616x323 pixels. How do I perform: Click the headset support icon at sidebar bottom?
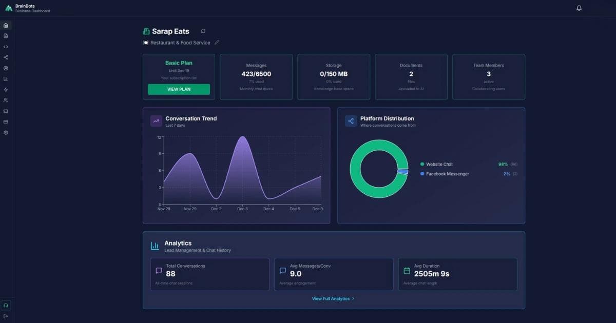tap(5, 305)
